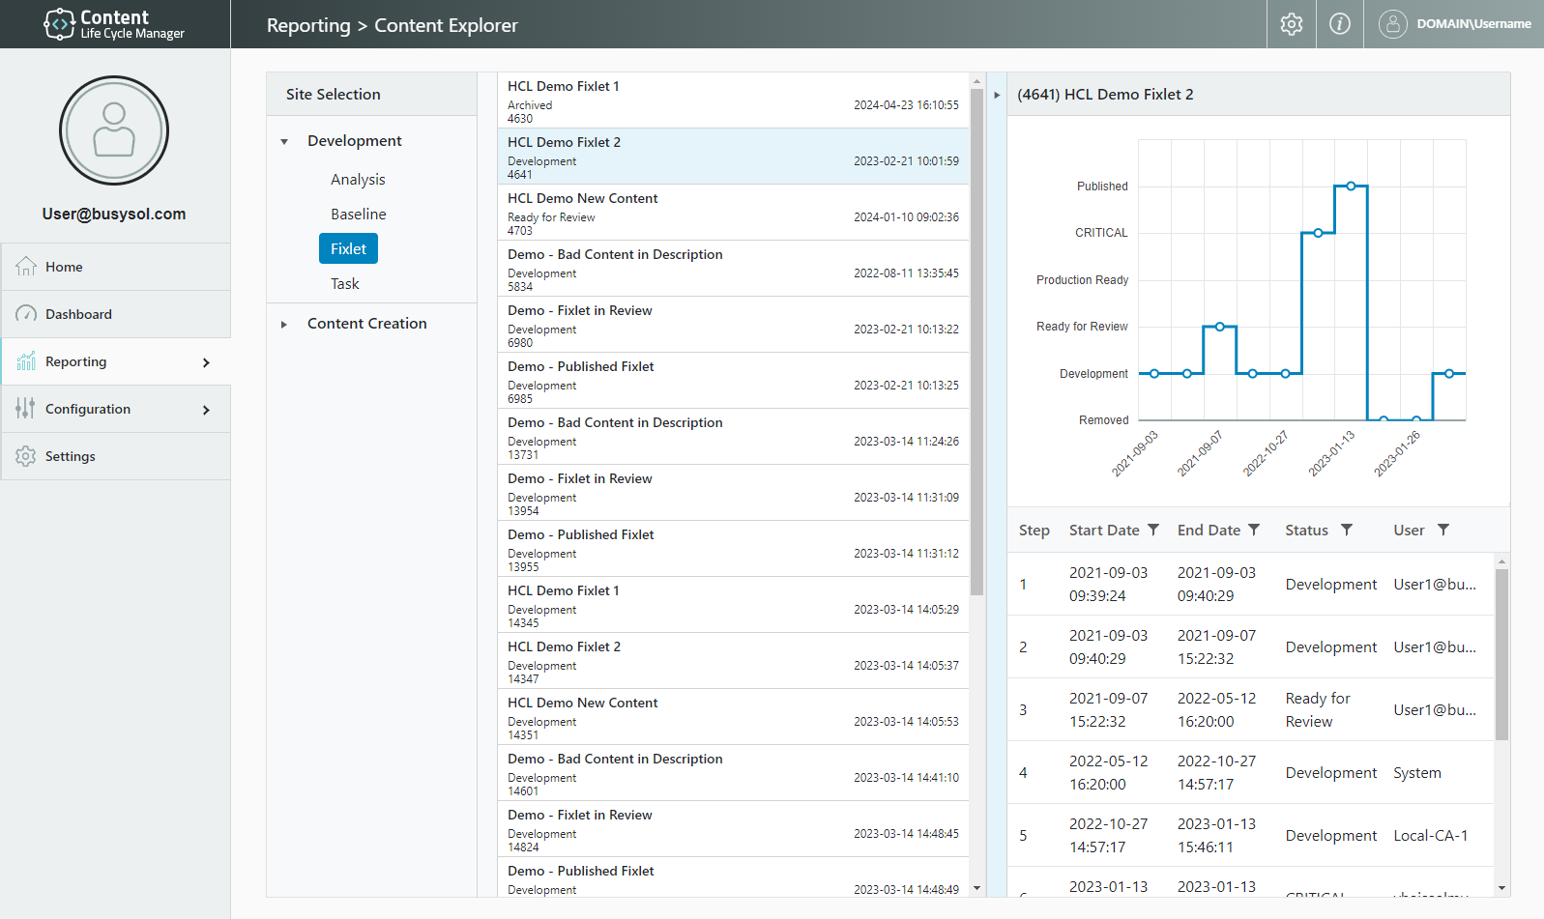Select Task under Development
Image resolution: width=1544 pixels, height=919 pixels.
click(x=345, y=284)
